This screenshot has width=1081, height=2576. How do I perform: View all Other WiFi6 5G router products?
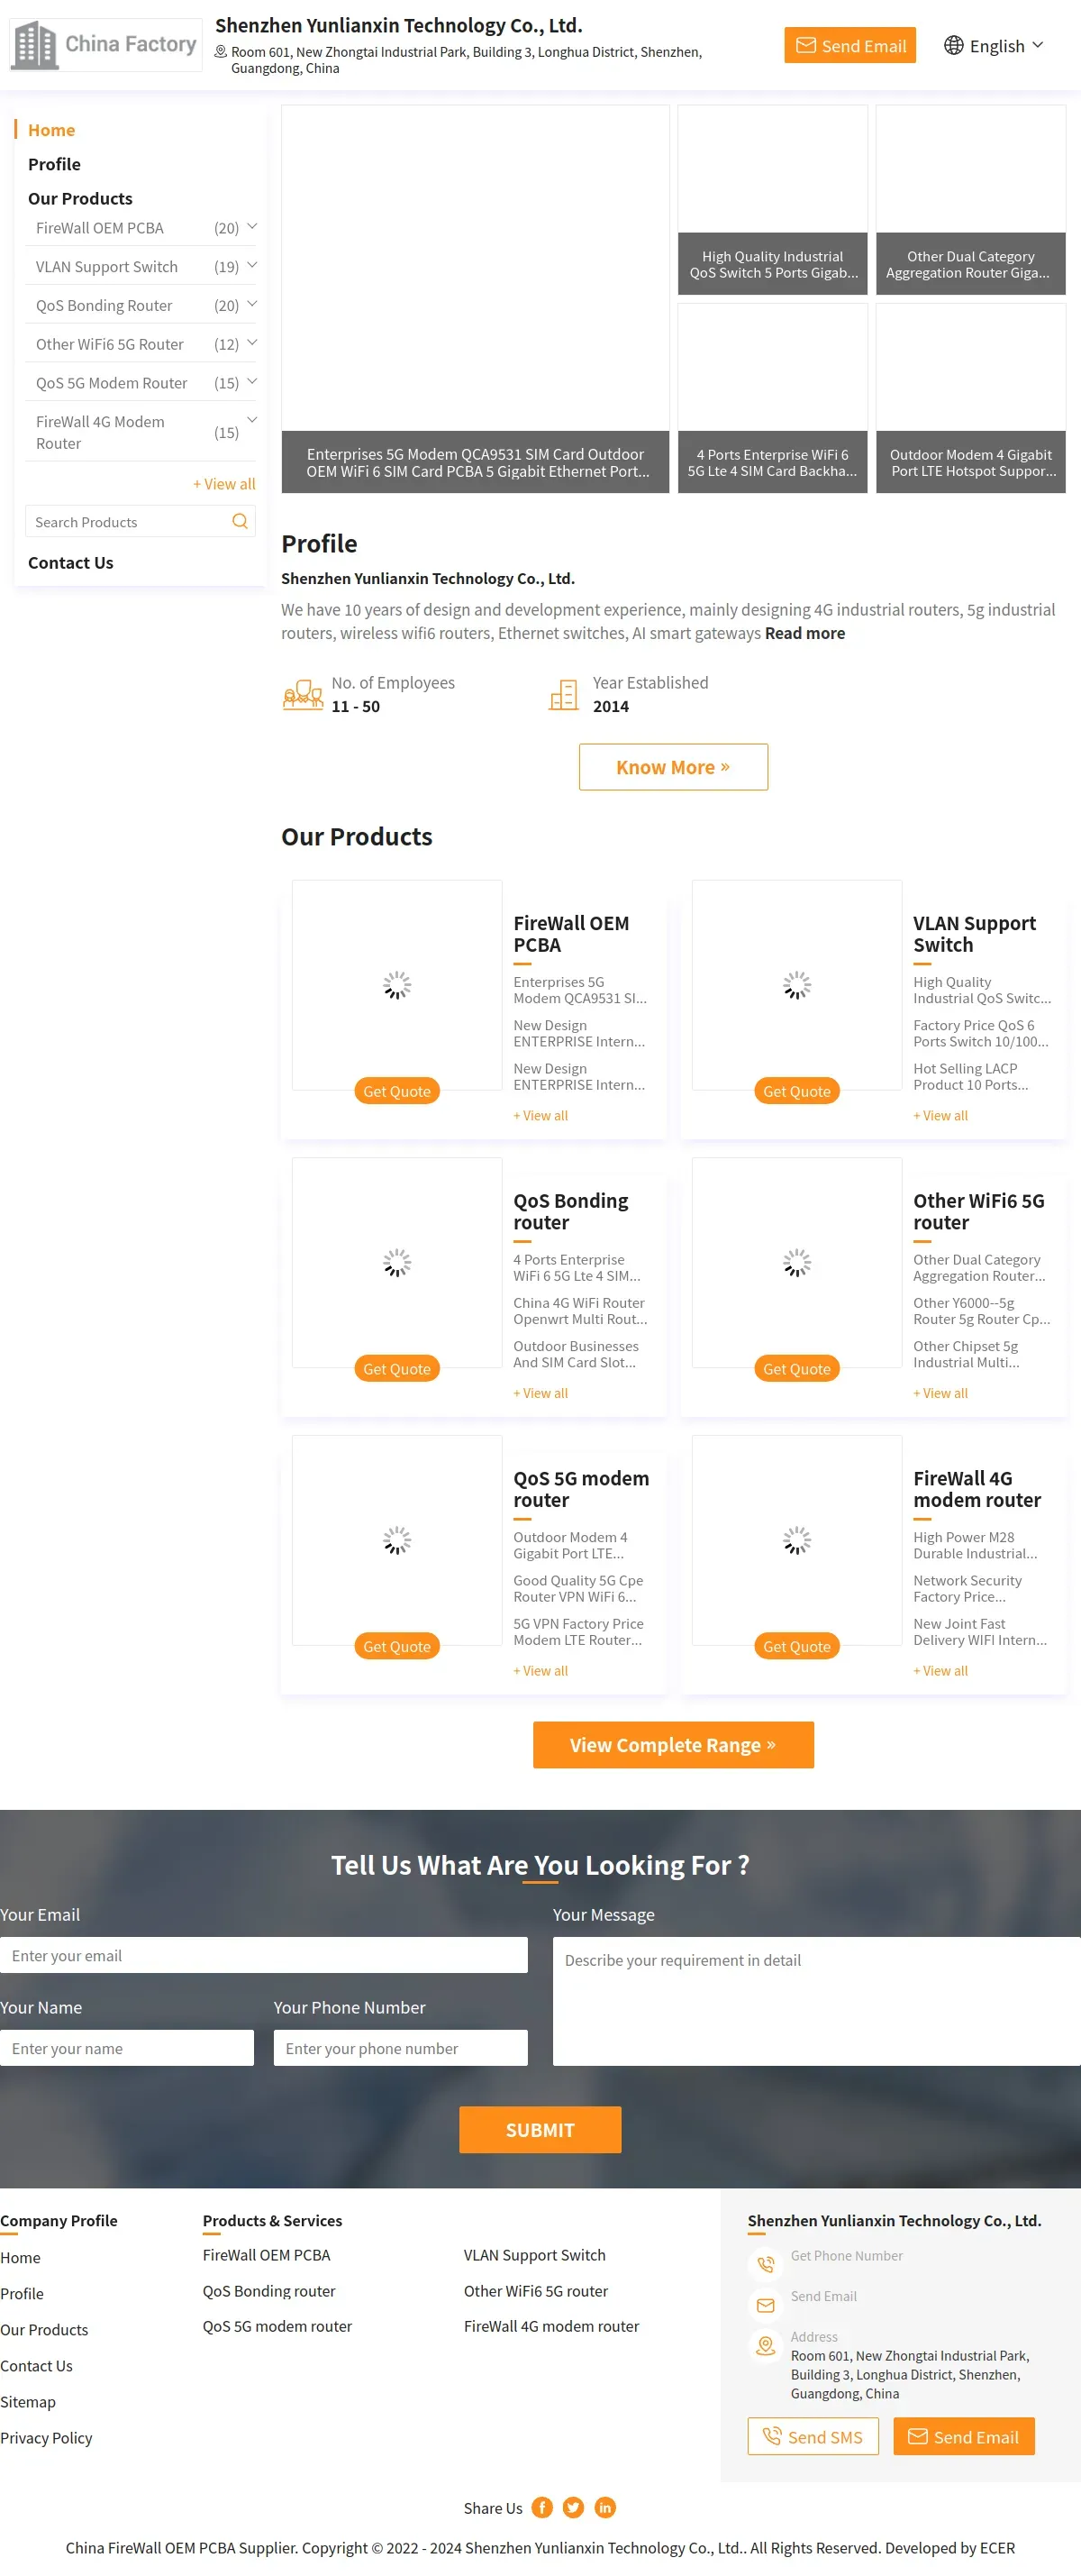940,1394
